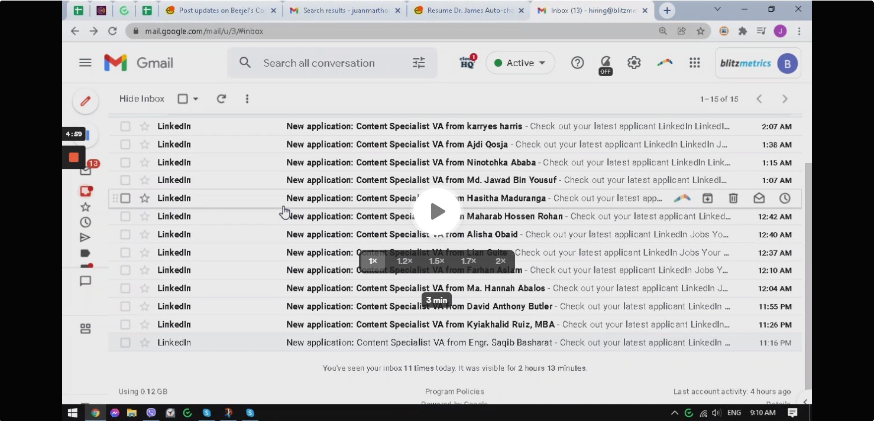
Task: Play the video with center play button
Action: (437, 211)
